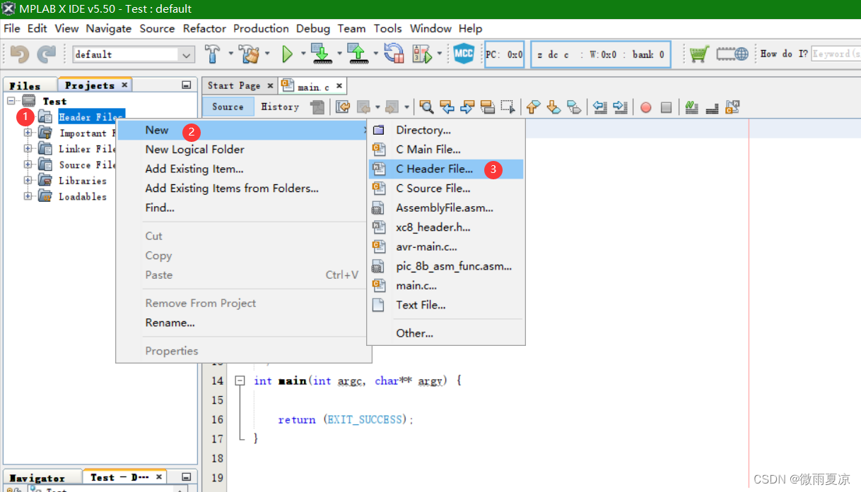Click the Comment lines icon

[692, 107]
